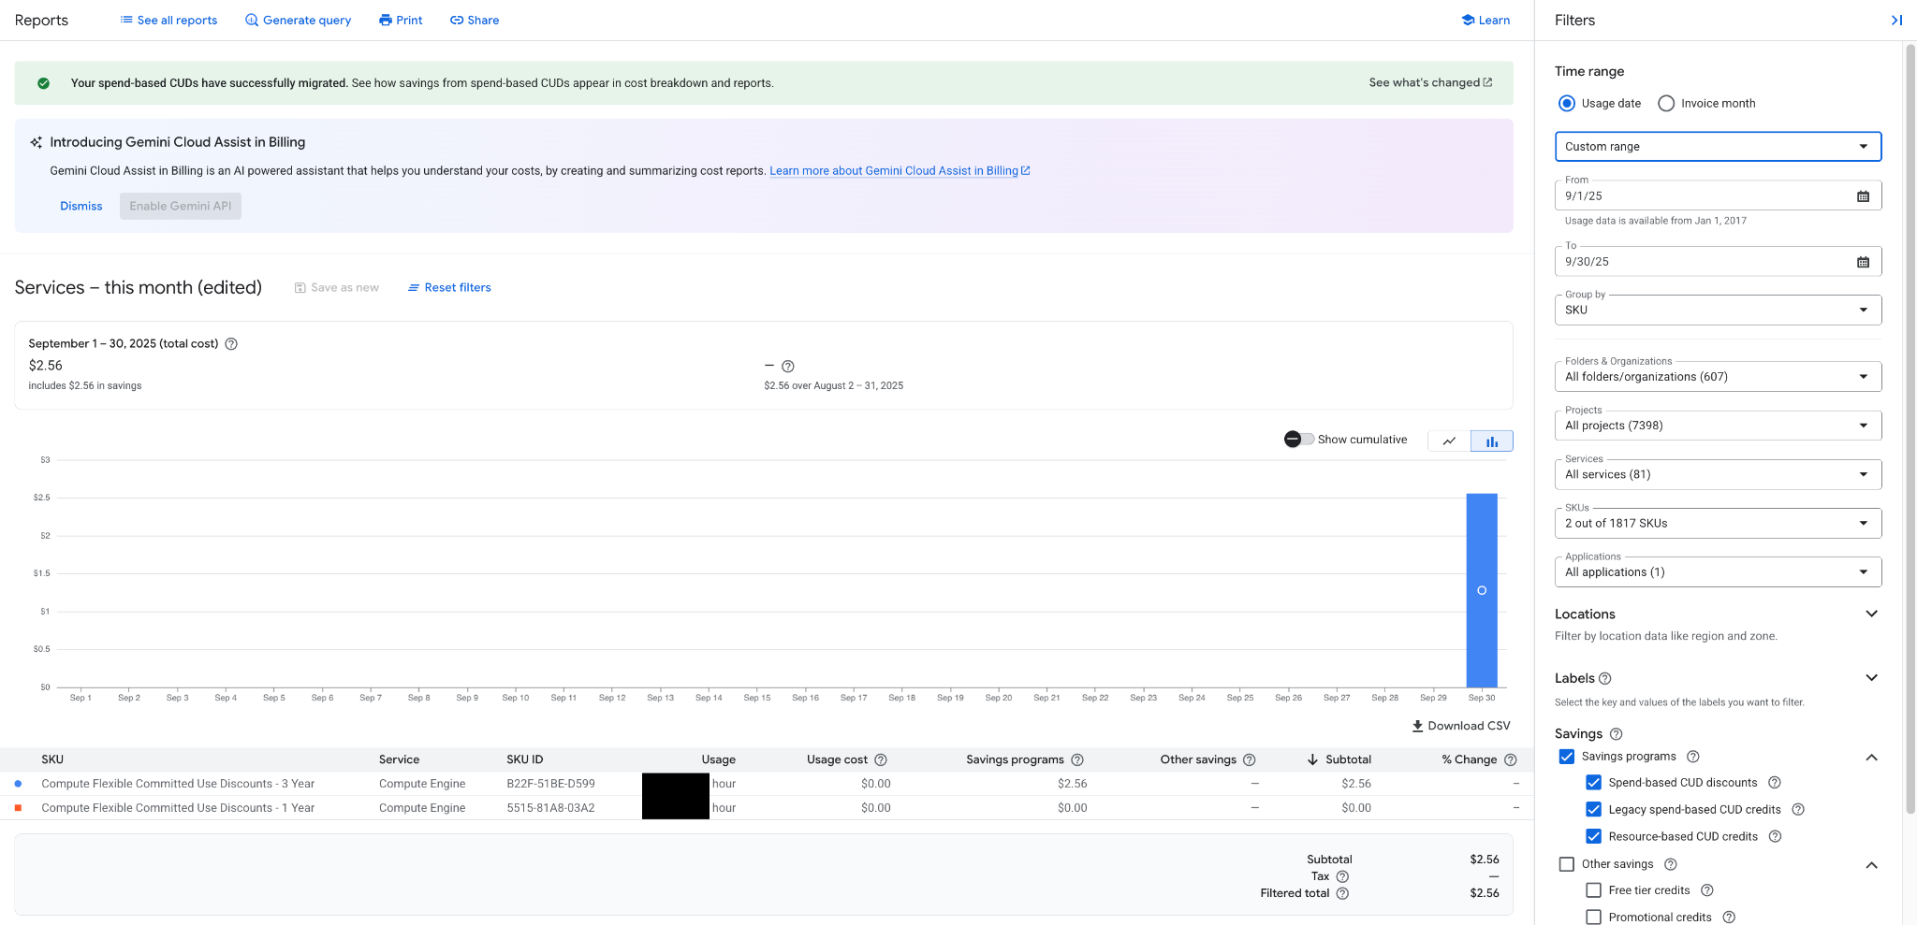This screenshot has width=1917, height=925.
Task: Open the Learn menu
Action: click(x=1485, y=20)
